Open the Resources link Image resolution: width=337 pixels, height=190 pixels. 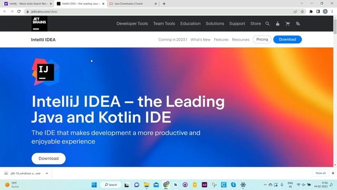241,40
